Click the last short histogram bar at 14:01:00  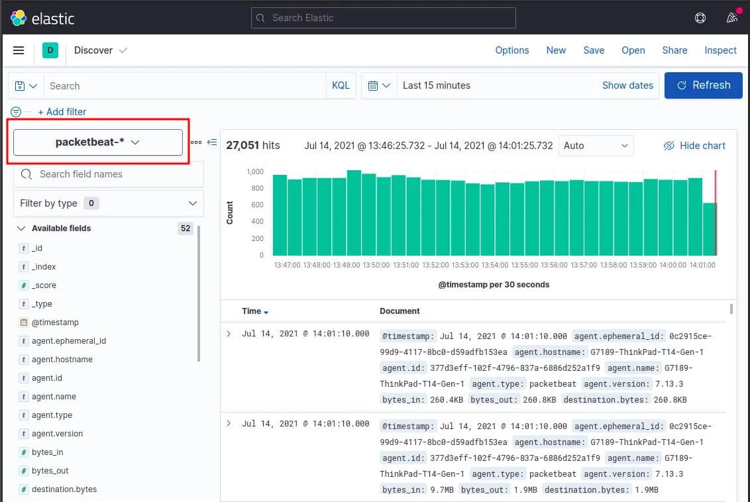point(710,229)
